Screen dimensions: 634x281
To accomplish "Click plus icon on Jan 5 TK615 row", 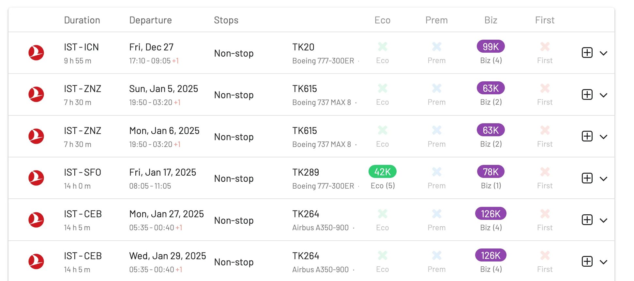I will pos(587,95).
